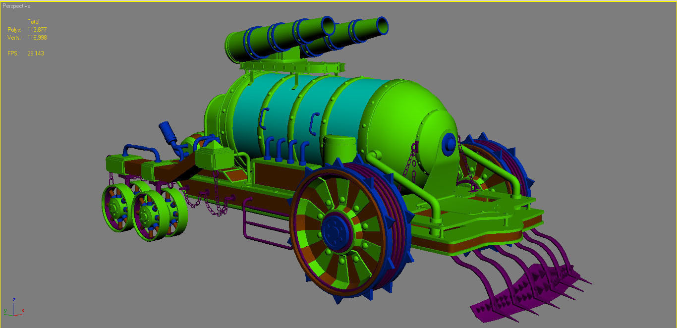Image resolution: width=677 pixels, height=328 pixels.
Task: Select the 'Polys:' statistics label
Action: coord(14,30)
